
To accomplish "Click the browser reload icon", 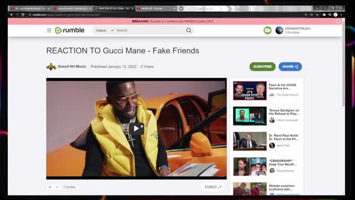I will coord(23,15).
